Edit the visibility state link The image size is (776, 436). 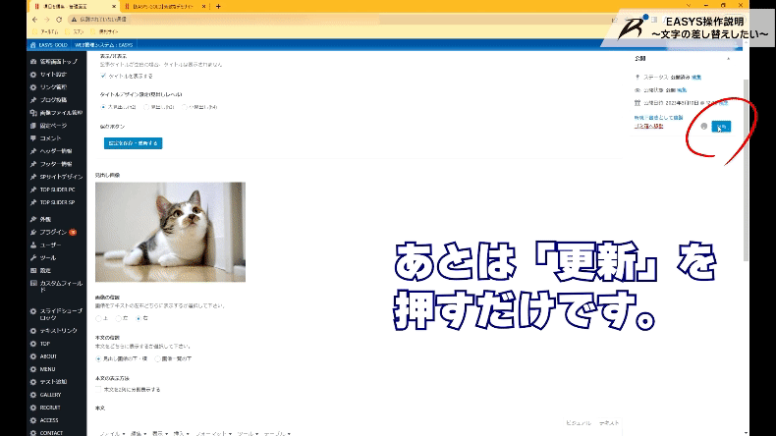pyautogui.click(x=682, y=90)
